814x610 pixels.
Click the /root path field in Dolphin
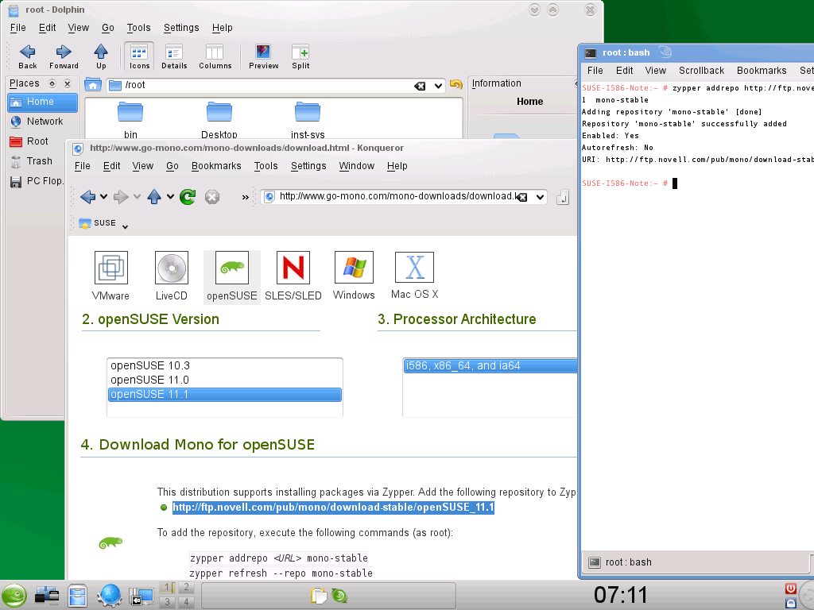[x=260, y=85]
